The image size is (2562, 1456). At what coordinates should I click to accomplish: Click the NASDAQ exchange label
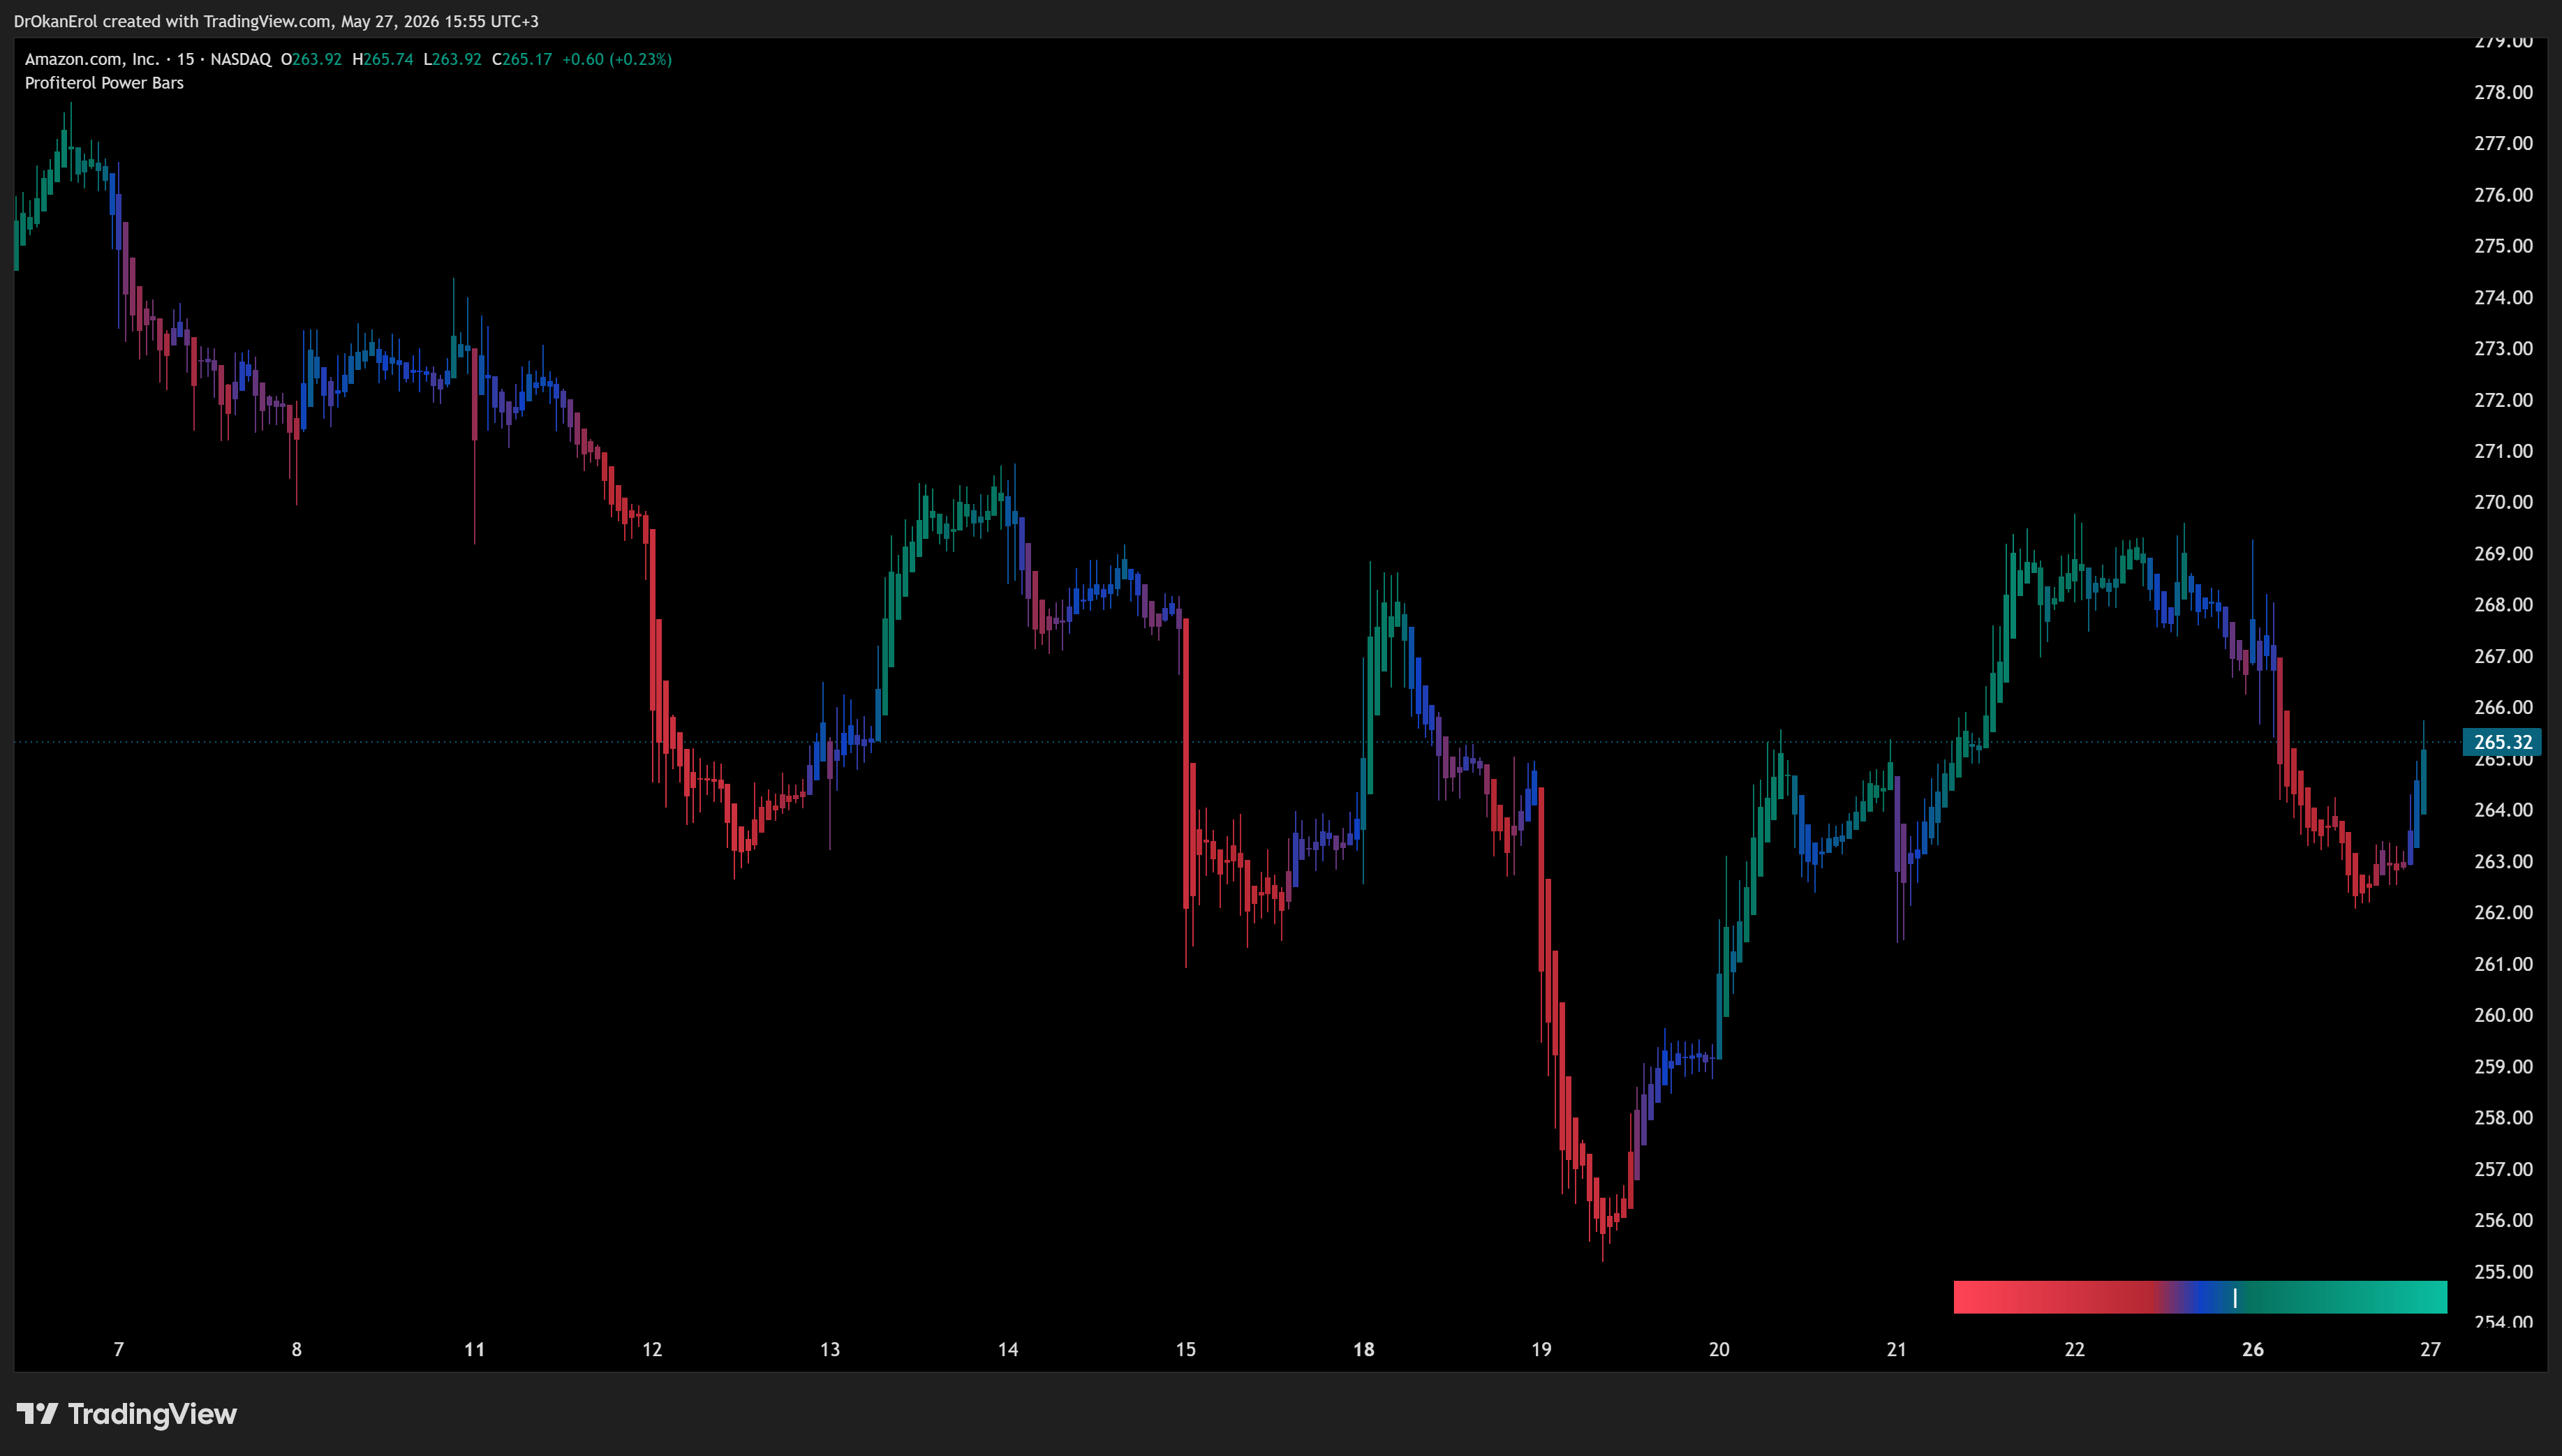pos(240,59)
